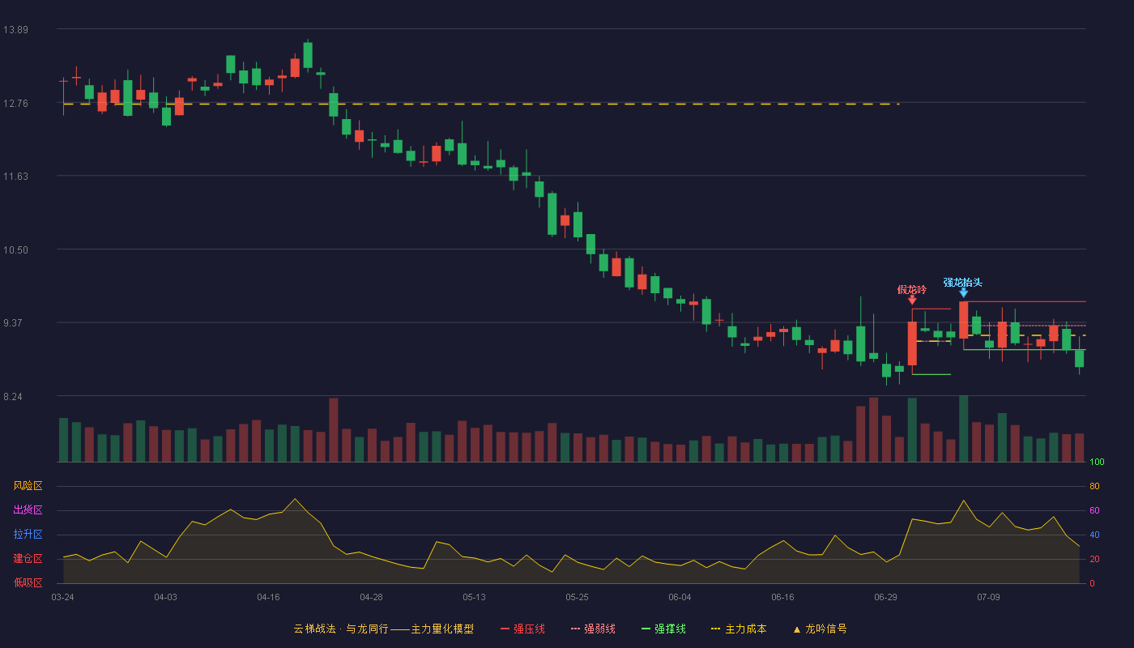Click the 12.76 price axis label
The image size is (1134, 648).
[15, 103]
